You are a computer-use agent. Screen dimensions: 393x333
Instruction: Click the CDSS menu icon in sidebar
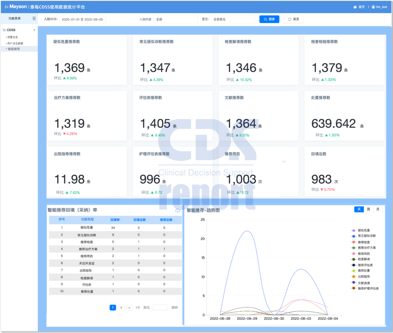click(x=4, y=30)
